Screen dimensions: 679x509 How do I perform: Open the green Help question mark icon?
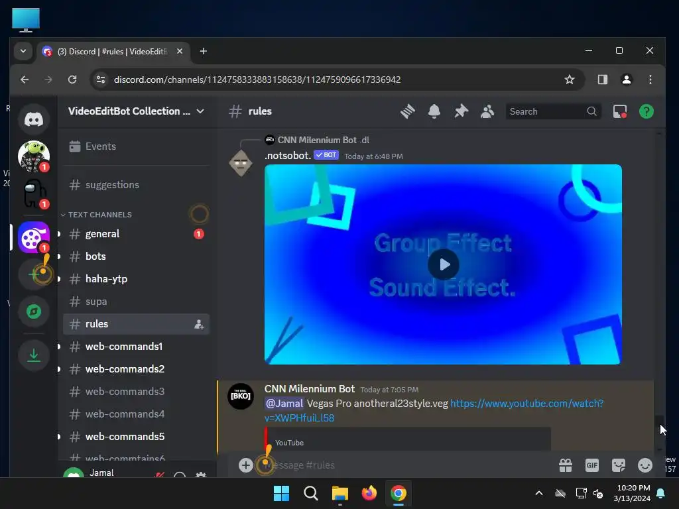tap(646, 111)
